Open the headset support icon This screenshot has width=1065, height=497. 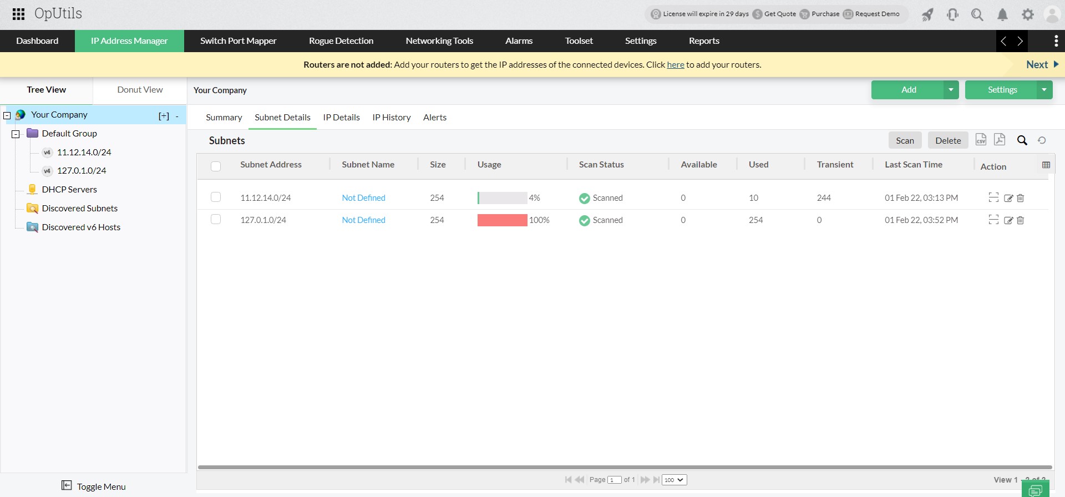point(952,14)
